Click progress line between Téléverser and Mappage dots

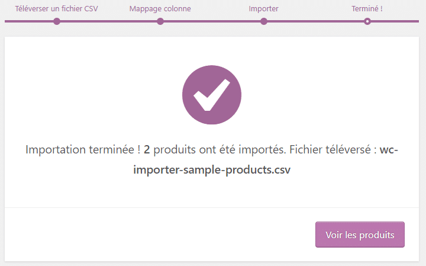pos(108,21)
